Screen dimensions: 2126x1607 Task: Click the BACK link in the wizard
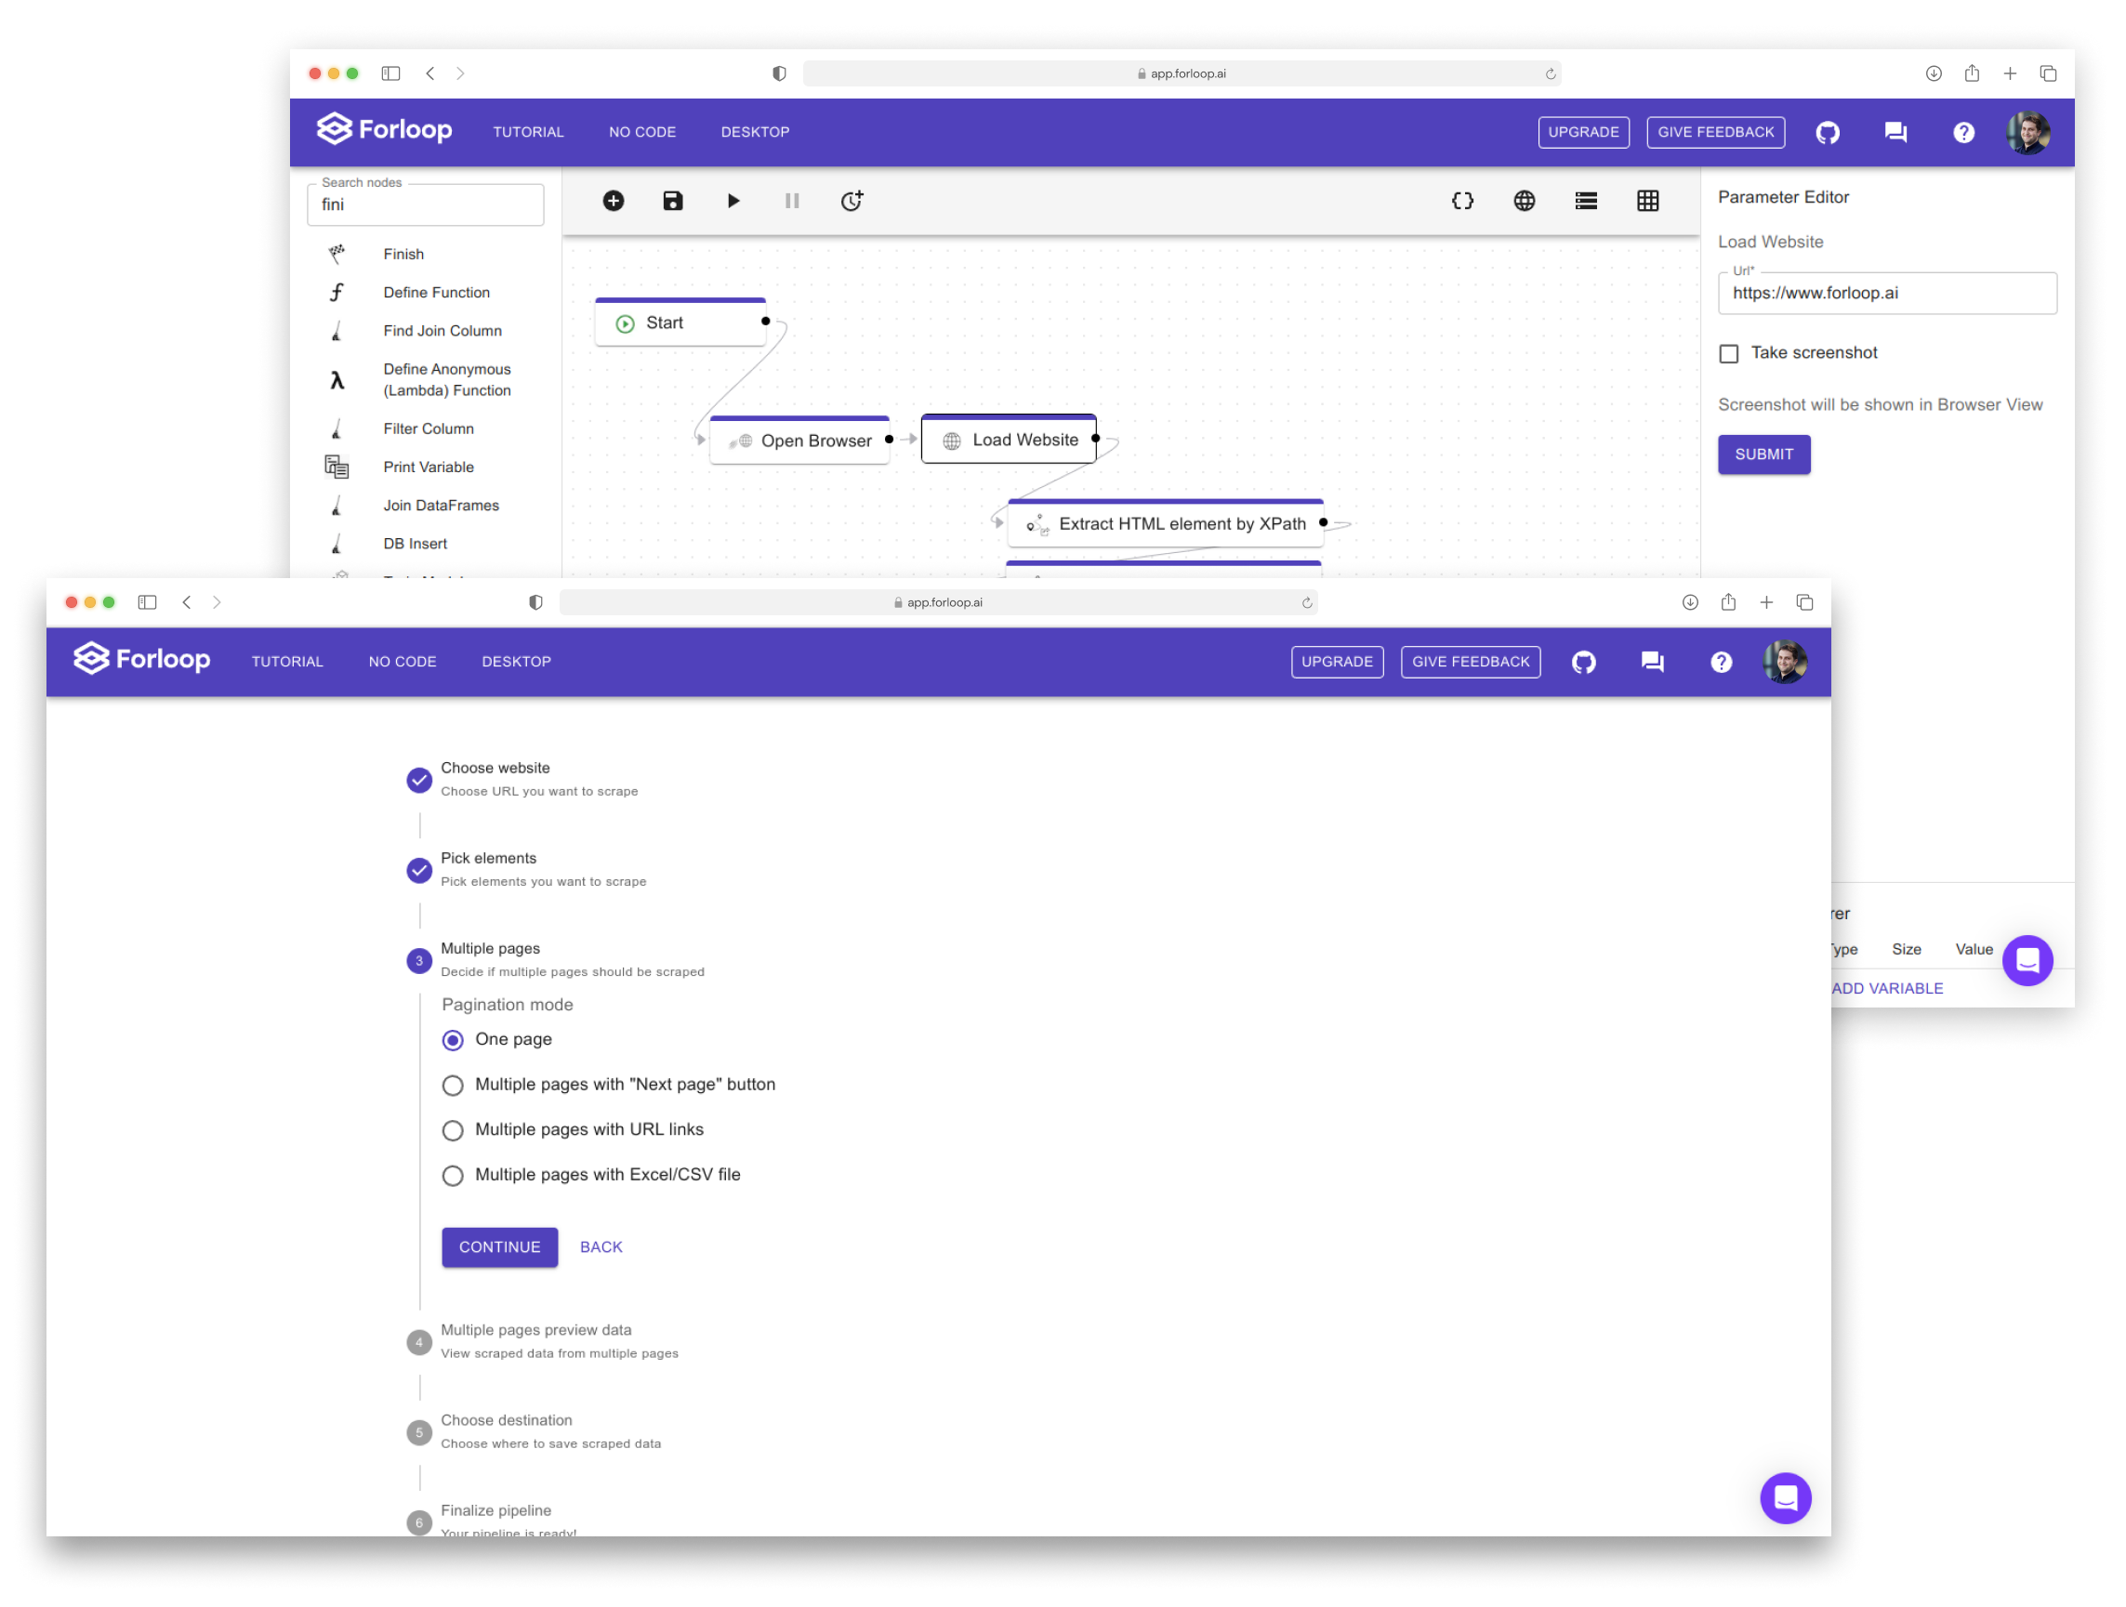tap(601, 1246)
